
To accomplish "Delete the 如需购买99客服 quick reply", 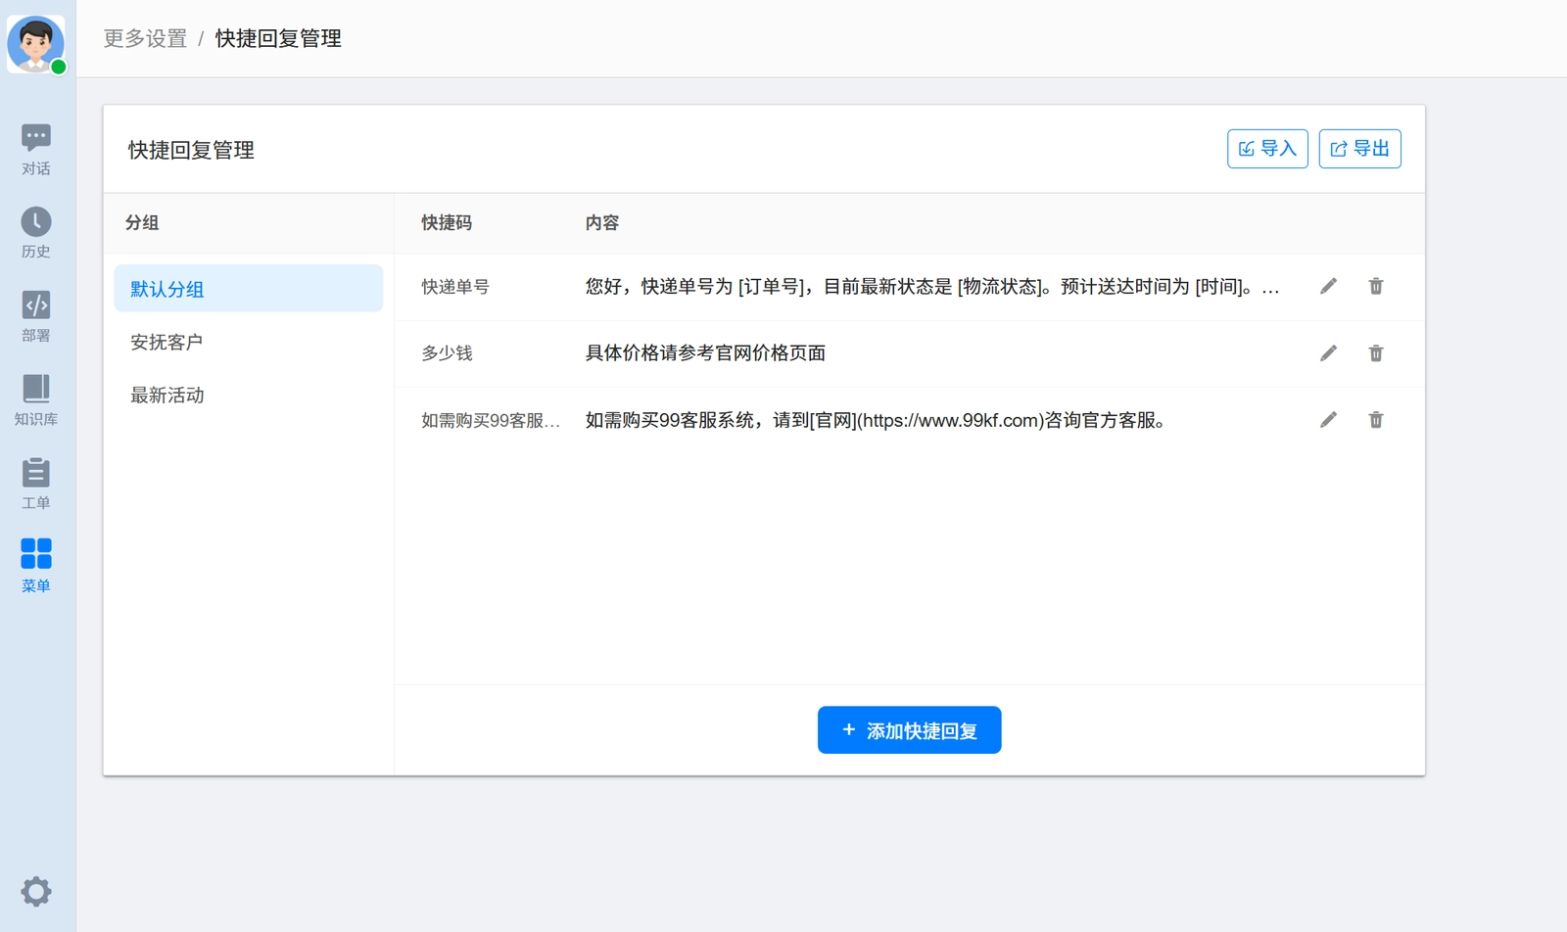I will (x=1376, y=419).
